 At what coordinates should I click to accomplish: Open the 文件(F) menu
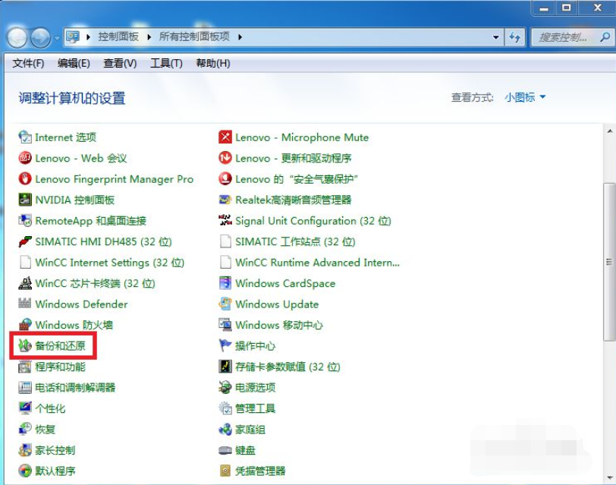pos(28,63)
